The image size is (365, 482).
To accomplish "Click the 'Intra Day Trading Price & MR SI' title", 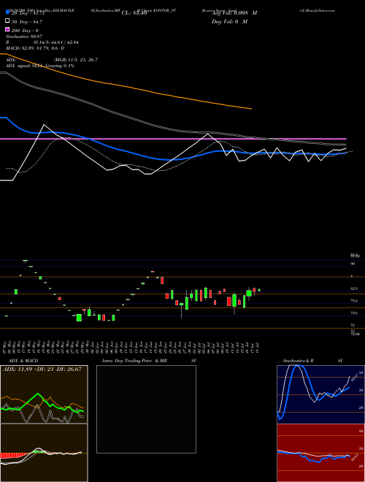I will coord(149,361).
